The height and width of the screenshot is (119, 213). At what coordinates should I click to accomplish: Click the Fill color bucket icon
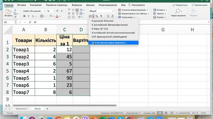(x=51, y=16)
